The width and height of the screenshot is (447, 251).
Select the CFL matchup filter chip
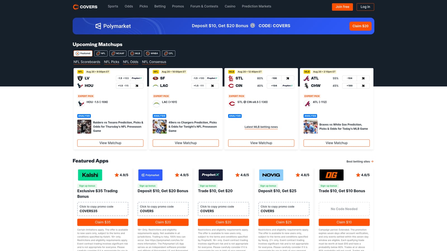click(x=169, y=53)
